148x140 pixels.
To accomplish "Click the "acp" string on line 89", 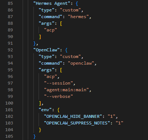I will click(50, 30).
